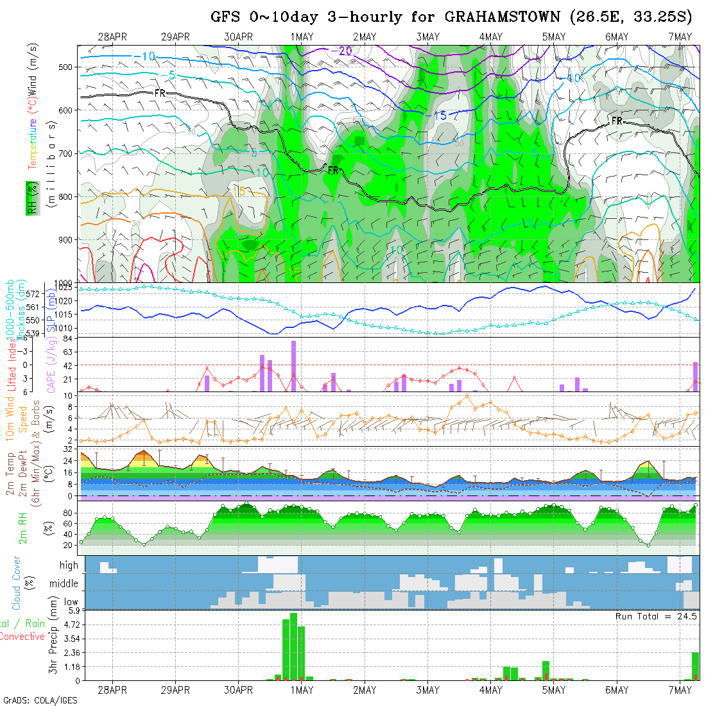Click the Cloud Cover axis label
Image resolution: width=706 pixels, height=706 pixels.
(16, 583)
